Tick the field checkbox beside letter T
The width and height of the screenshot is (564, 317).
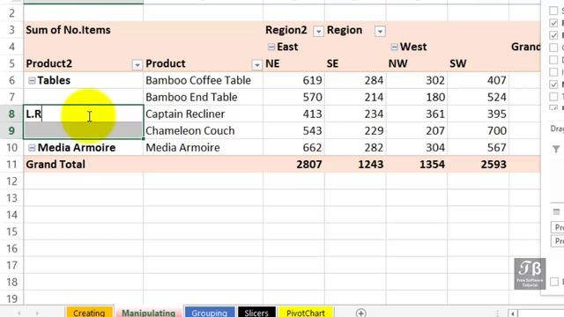click(x=553, y=97)
